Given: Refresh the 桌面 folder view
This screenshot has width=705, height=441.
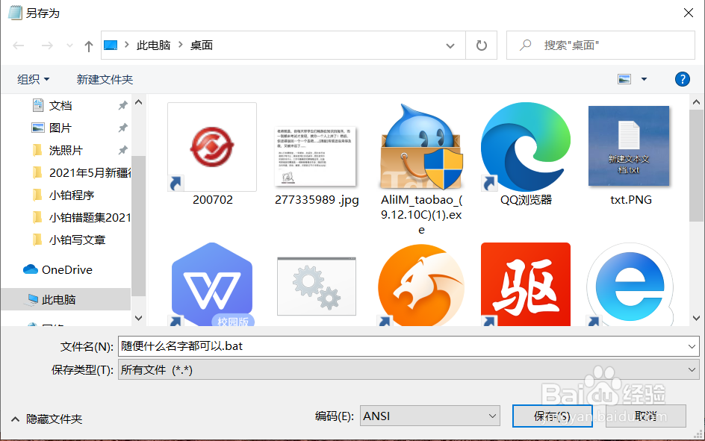Looking at the screenshot, I should [482, 45].
